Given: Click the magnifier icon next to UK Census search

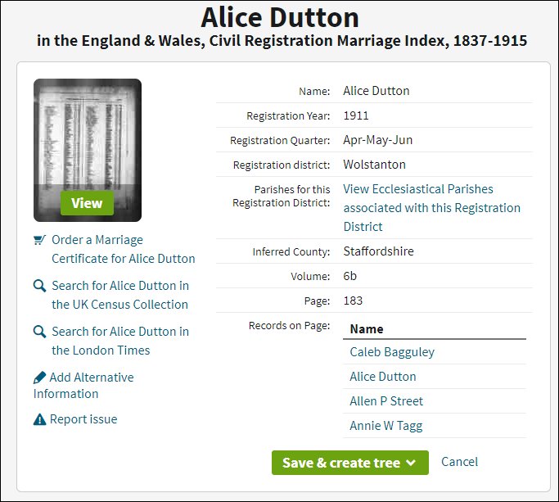Looking at the screenshot, I should pos(39,286).
